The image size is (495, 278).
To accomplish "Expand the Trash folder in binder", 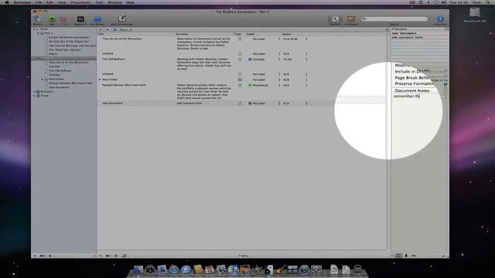I will 34,96.
